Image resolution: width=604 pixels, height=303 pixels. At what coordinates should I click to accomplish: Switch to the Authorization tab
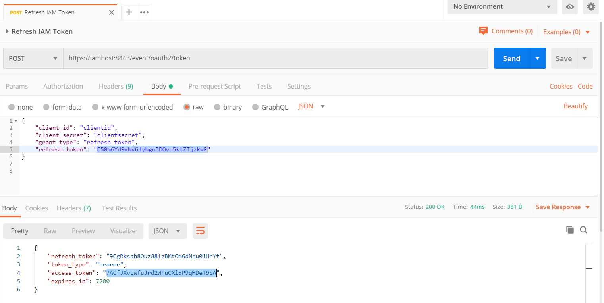click(x=63, y=86)
